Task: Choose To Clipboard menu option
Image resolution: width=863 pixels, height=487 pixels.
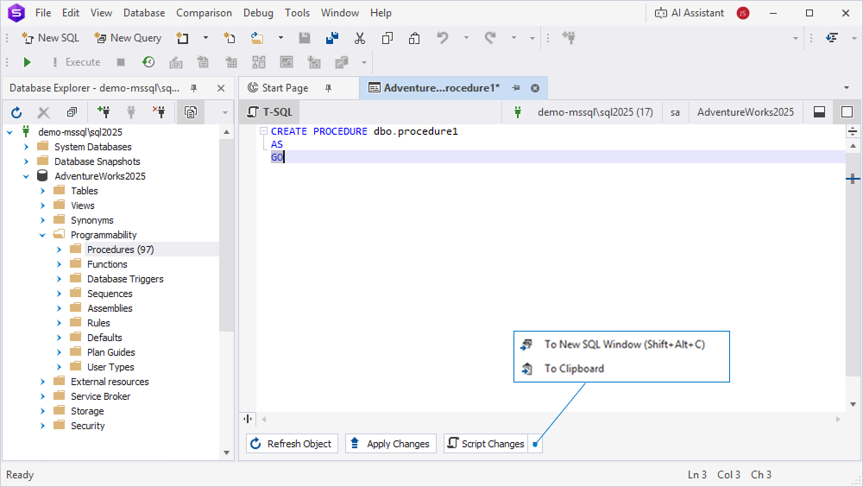Action: click(x=622, y=369)
